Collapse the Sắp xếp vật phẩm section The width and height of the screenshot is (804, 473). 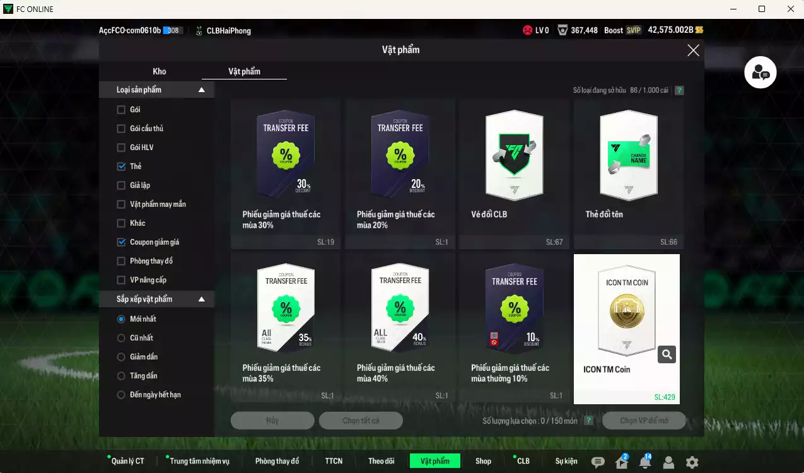[202, 300]
